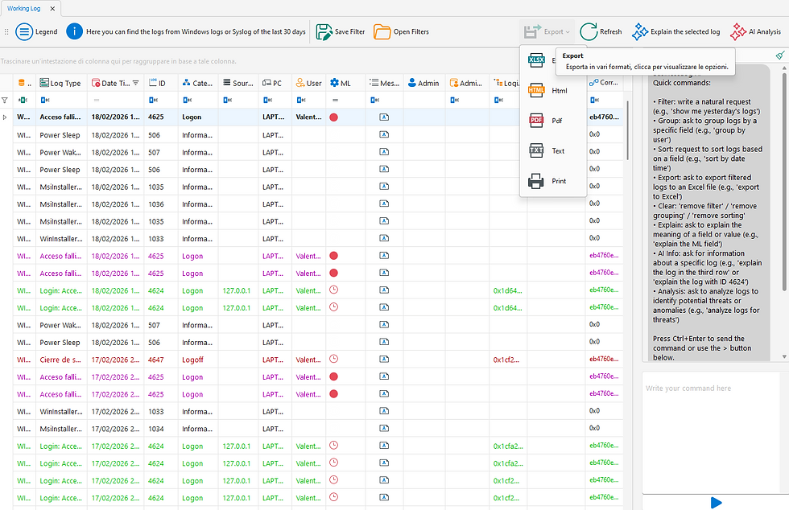
Task: Launch the AI Analysis tool
Action: pos(756,31)
